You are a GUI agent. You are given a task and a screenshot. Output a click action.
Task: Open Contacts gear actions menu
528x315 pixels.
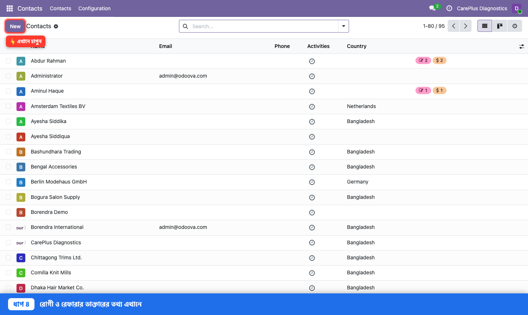tap(56, 26)
